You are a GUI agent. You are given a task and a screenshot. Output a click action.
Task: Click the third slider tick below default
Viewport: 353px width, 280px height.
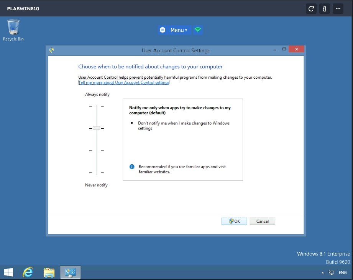96,151
